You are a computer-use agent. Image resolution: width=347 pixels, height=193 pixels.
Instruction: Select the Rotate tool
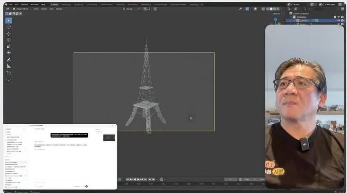coord(8,40)
